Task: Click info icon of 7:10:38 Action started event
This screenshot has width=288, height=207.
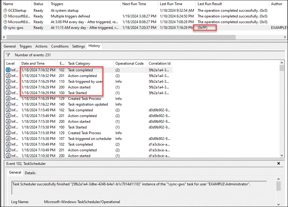Action: 8,156
